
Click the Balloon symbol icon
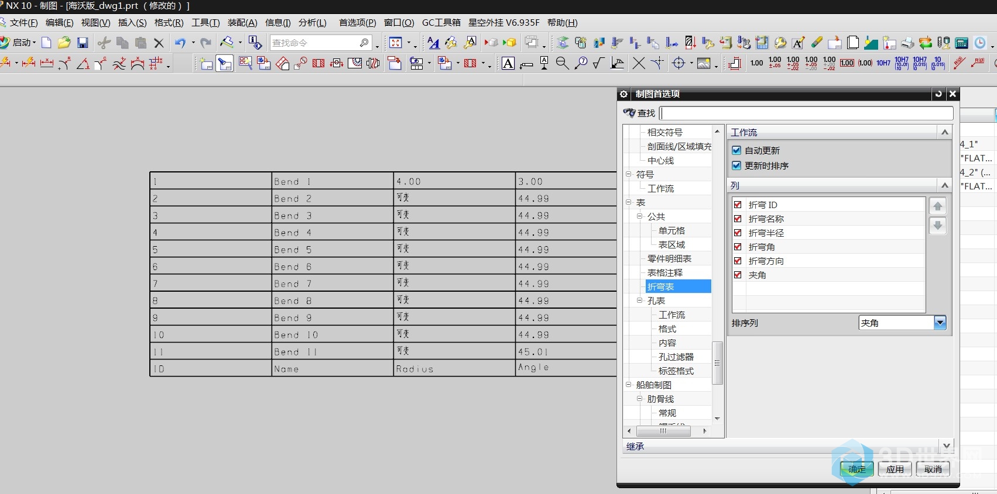pyautogui.click(x=581, y=63)
